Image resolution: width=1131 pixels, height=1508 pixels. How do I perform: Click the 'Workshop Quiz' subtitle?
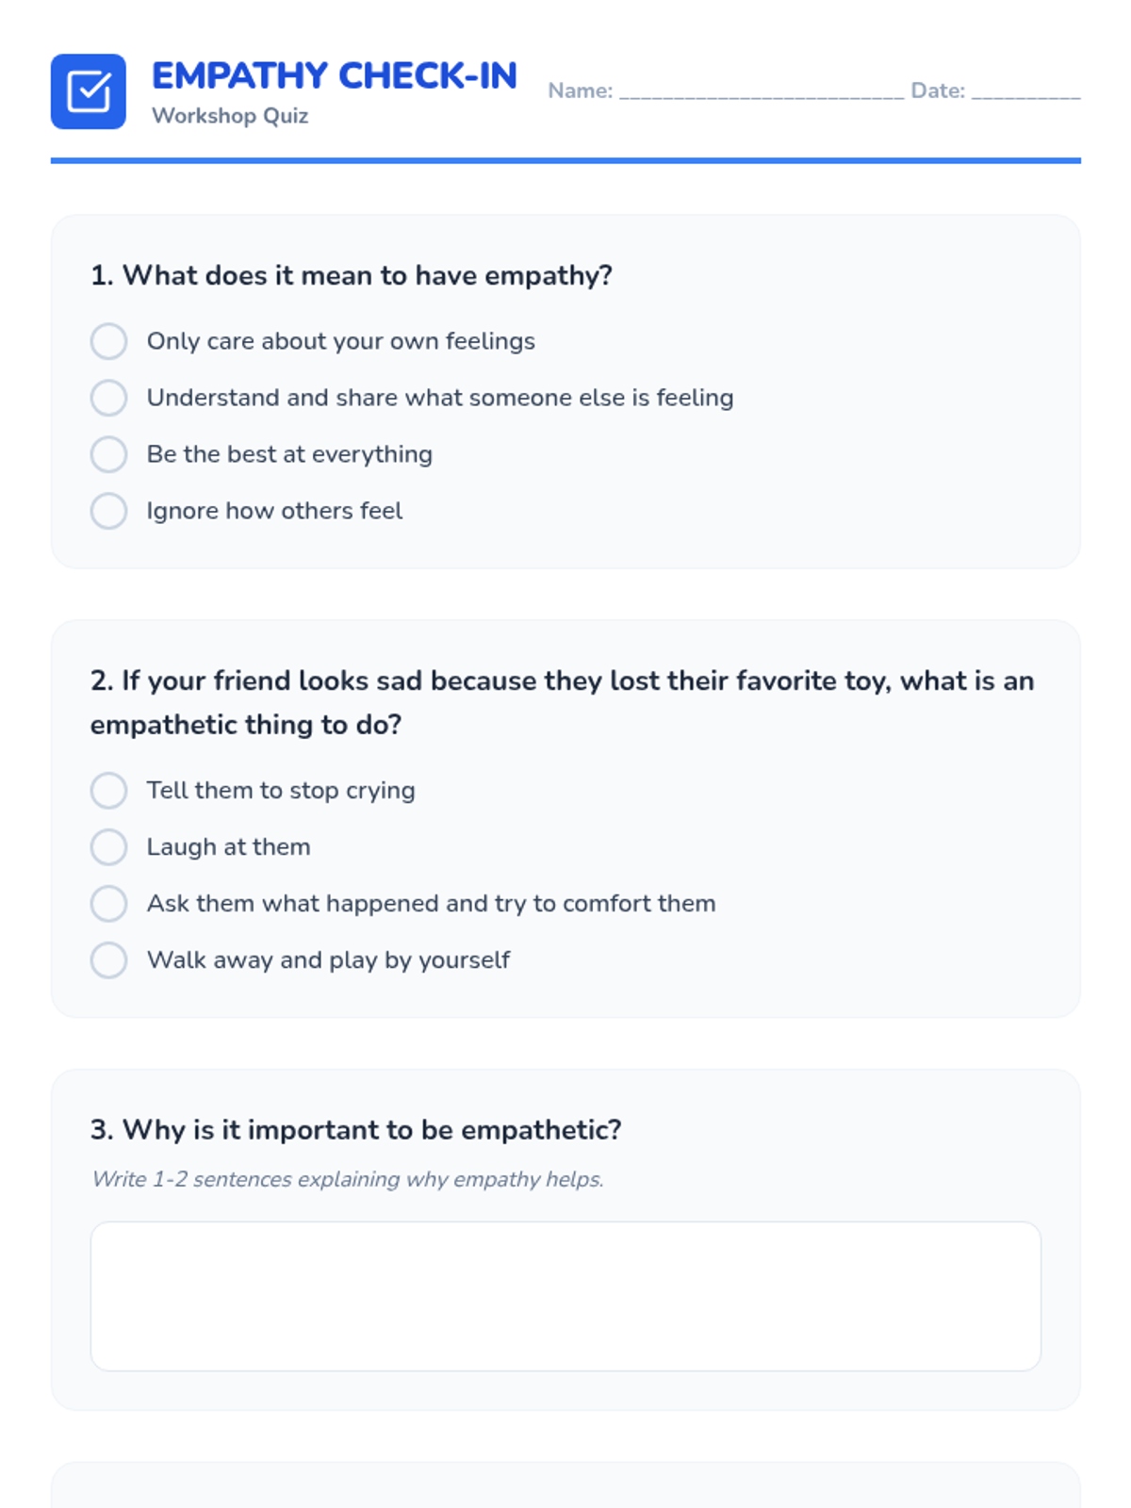click(230, 116)
